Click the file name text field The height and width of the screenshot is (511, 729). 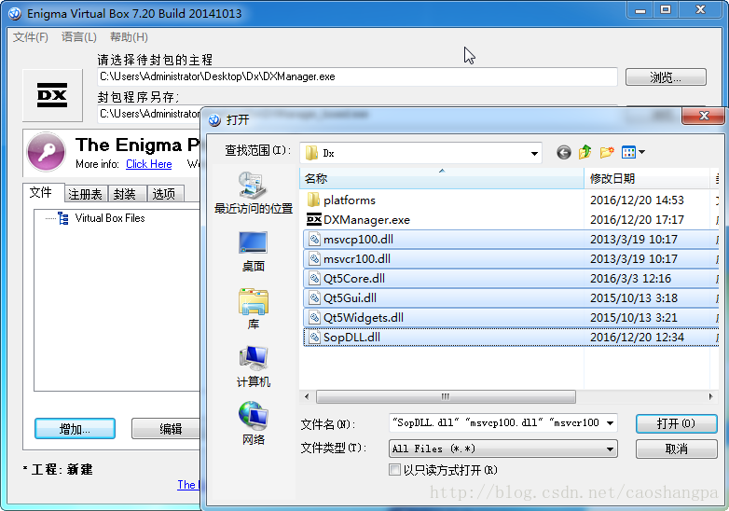click(496, 423)
